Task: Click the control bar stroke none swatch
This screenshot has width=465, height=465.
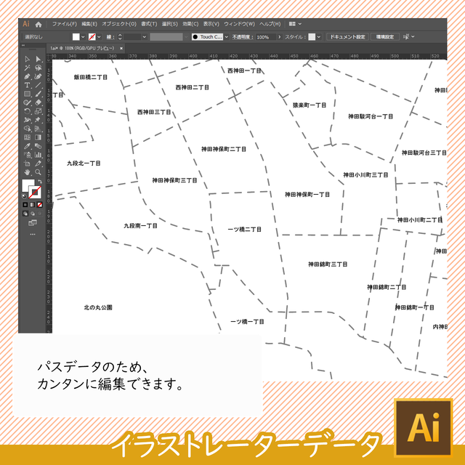Action: point(92,37)
